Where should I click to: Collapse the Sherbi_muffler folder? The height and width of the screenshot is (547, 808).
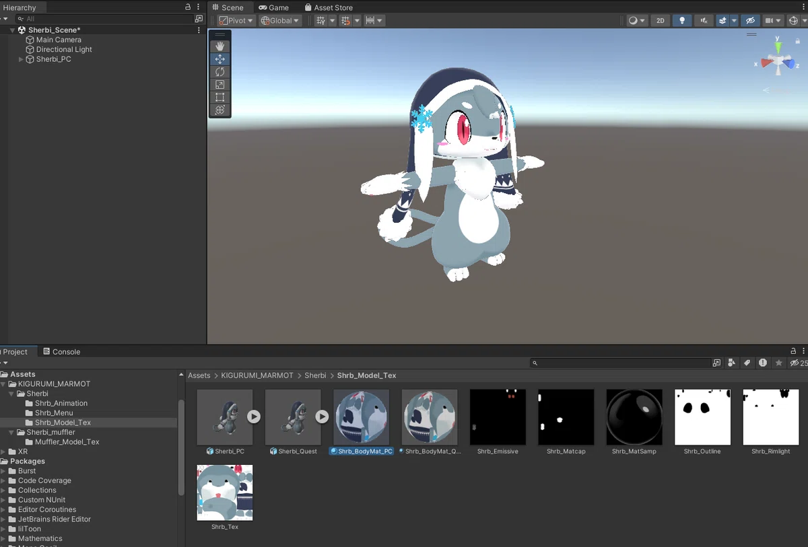point(12,433)
